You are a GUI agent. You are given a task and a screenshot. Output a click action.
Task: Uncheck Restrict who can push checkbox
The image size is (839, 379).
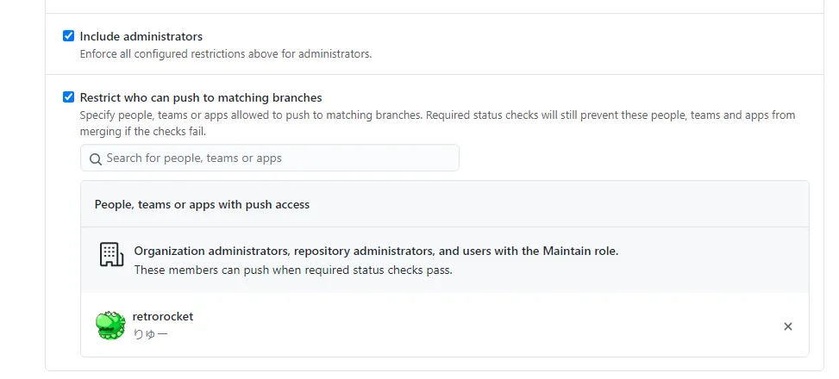click(69, 97)
